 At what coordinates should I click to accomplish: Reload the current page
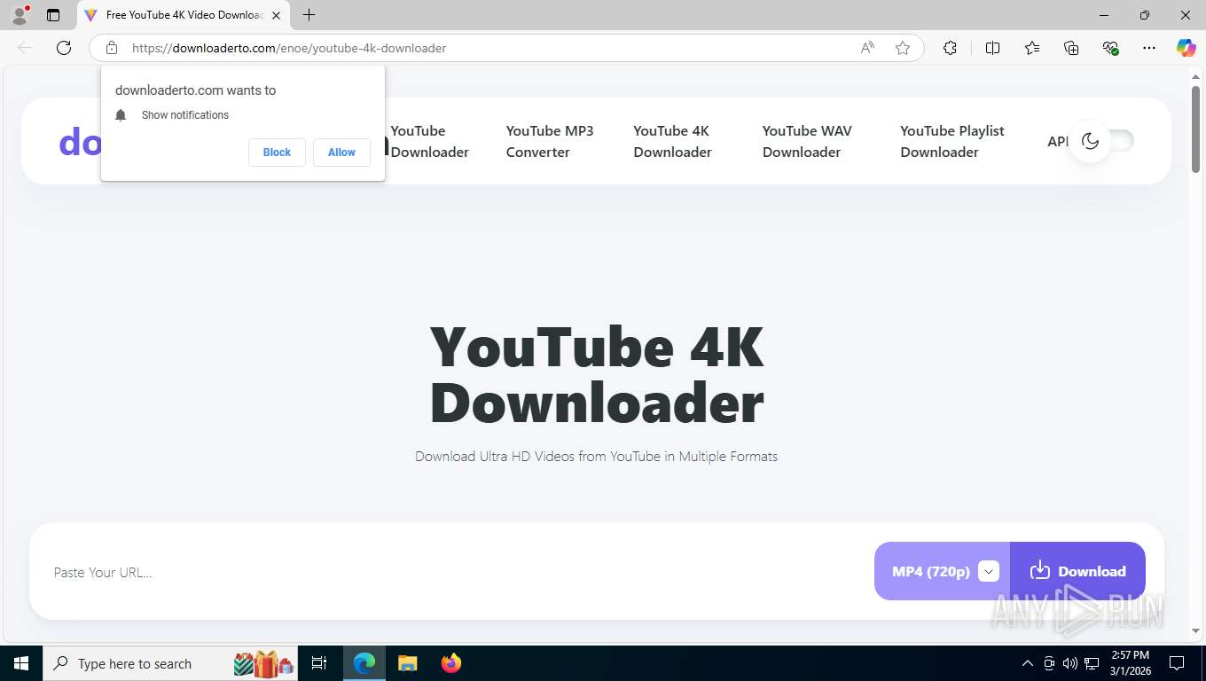point(64,48)
